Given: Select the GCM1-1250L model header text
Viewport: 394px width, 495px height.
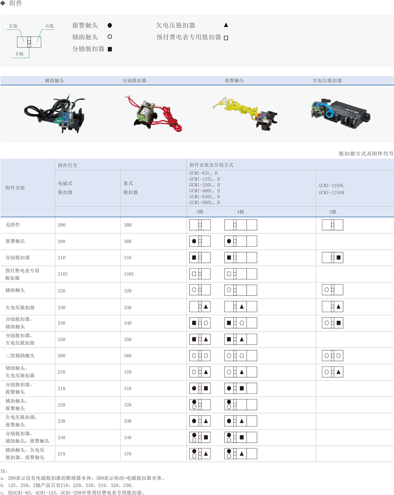Looking at the screenshot, I should click(331, 185).
